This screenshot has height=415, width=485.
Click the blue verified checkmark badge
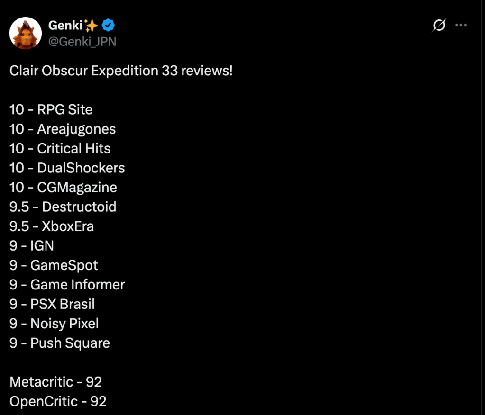[109, 26]
